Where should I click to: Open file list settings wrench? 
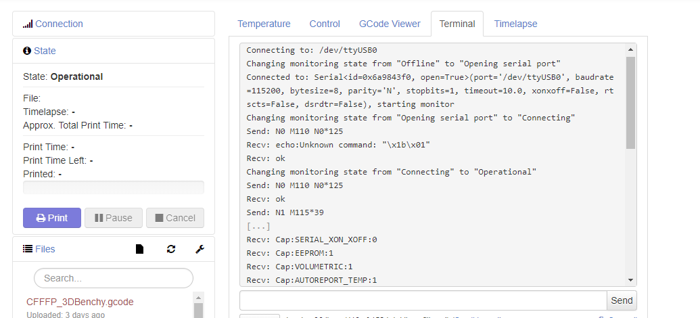click(200, 249)
